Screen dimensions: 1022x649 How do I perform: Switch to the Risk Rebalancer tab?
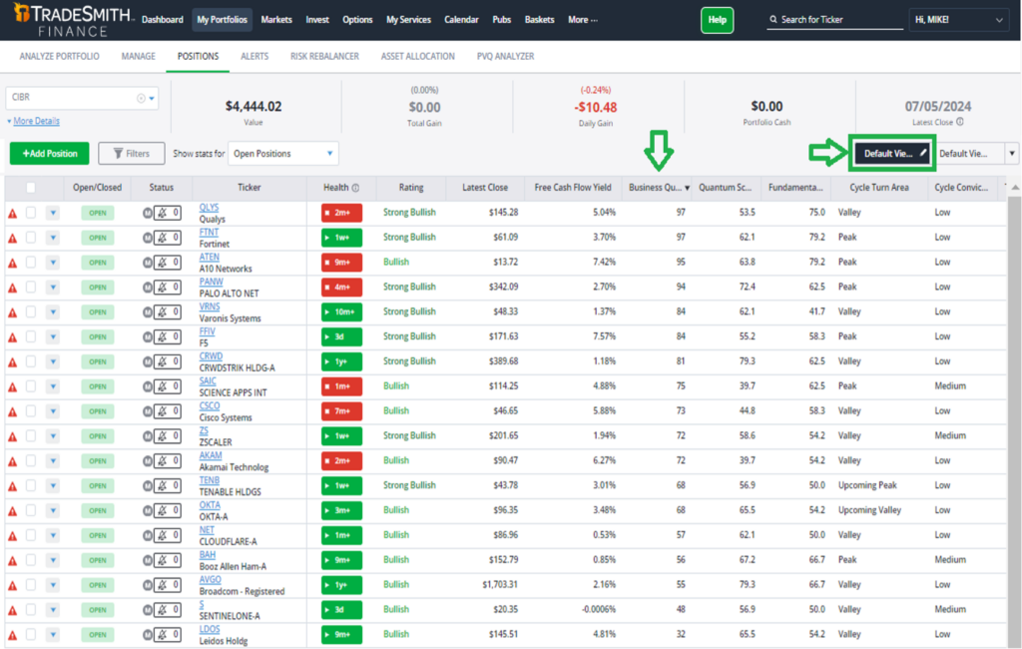[x=324, y=56]
